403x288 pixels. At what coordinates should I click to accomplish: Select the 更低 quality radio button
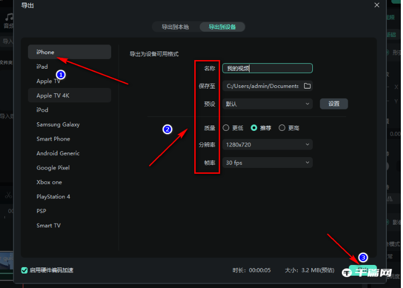(x=226, y=128)
